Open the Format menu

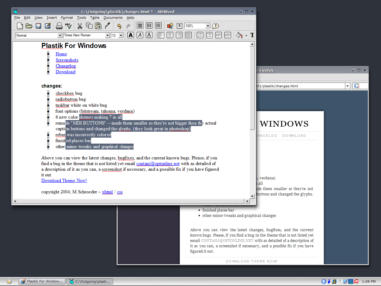point(67,18)
